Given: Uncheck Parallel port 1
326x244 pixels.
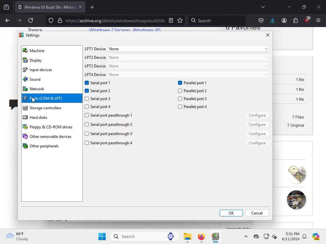Looking at the screenshot, I should (x=180, y=83).
